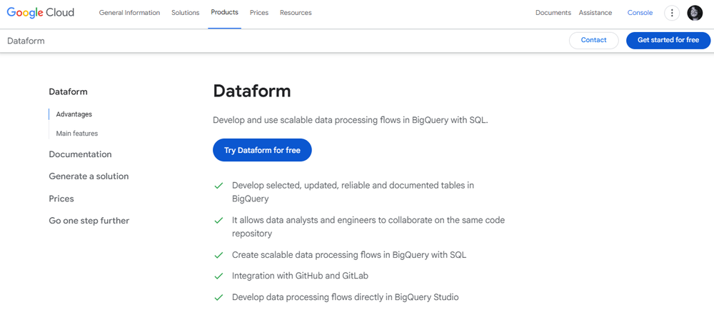Click Get started for free button
This screenshot has height=315, width=714.
(x=668, y=40)
